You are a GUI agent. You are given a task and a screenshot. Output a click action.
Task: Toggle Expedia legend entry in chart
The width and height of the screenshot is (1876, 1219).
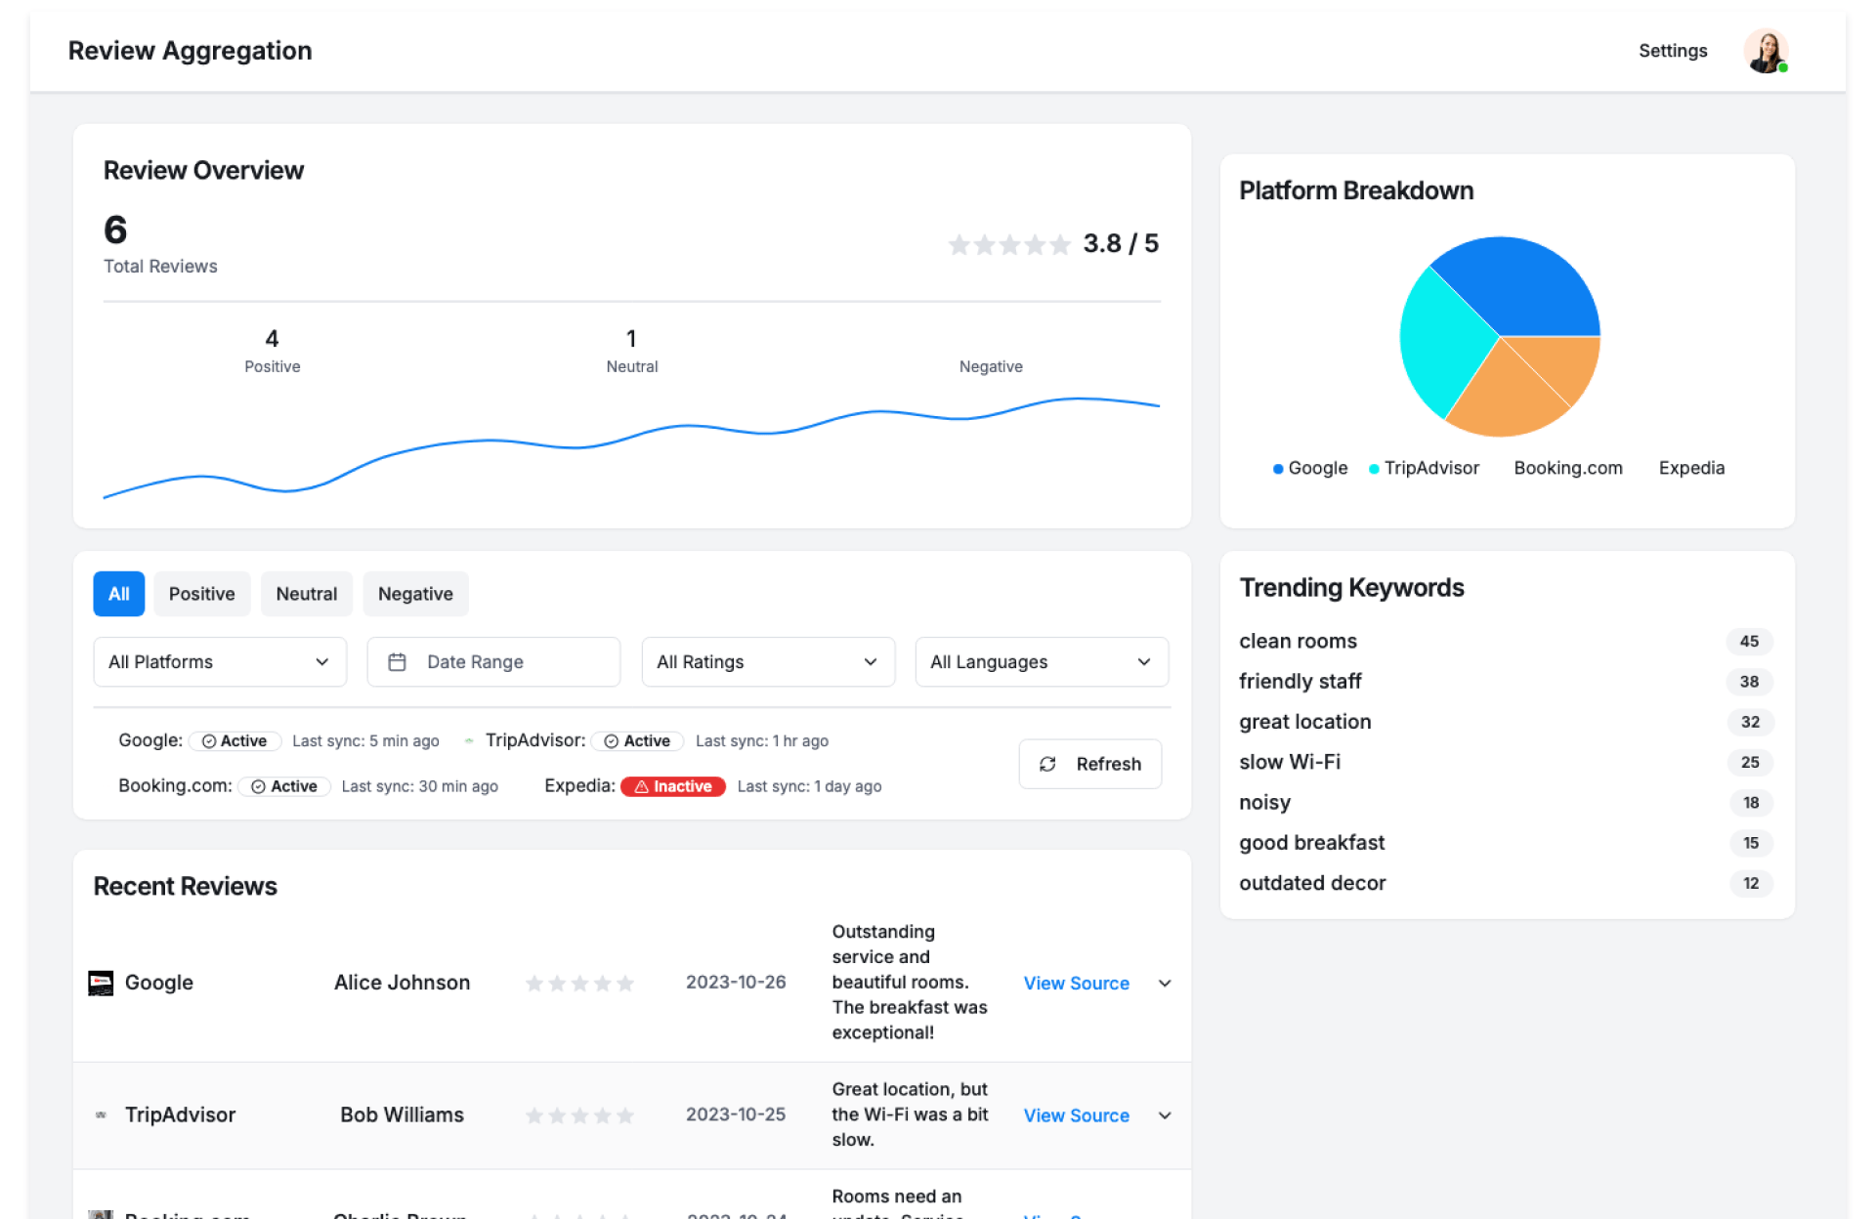pos(1690,468)
